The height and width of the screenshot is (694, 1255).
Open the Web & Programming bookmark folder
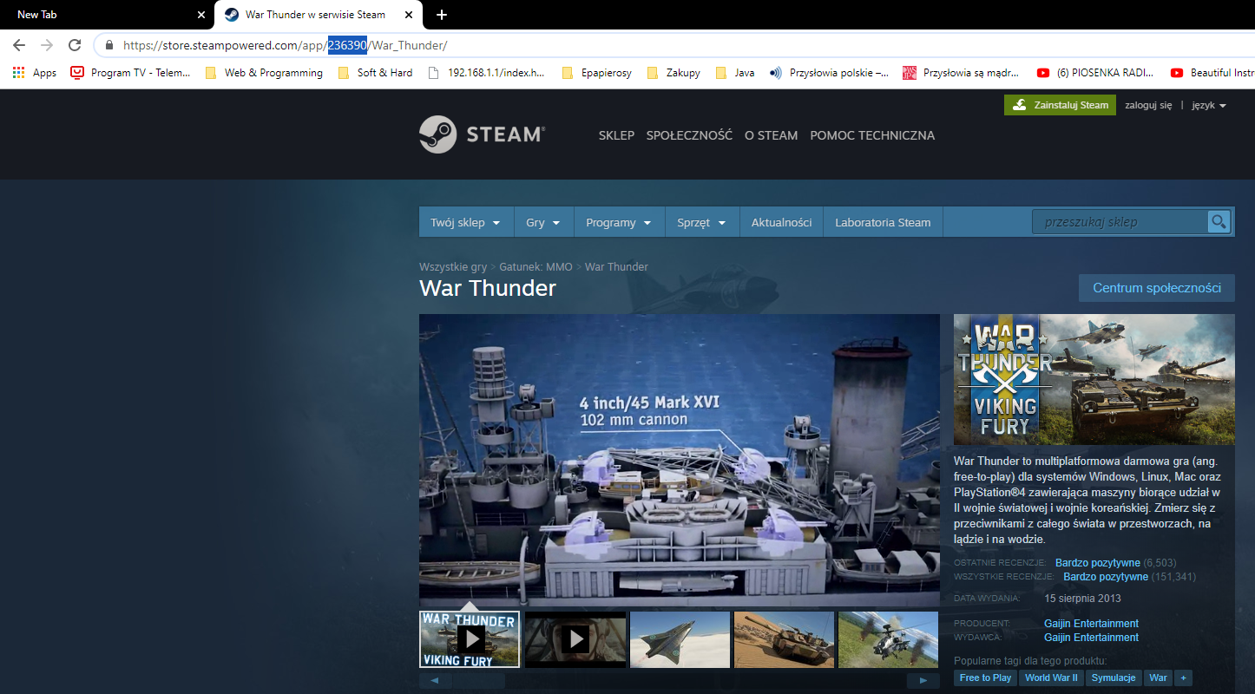[264, 73]
